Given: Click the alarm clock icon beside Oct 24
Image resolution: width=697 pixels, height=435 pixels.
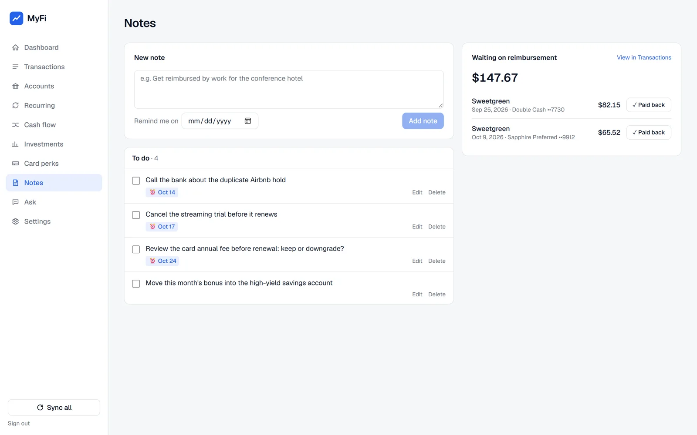Looking at the screenshot, I should [x=152, y=261].
